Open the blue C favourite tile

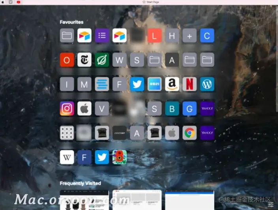(x=207, y=36)
